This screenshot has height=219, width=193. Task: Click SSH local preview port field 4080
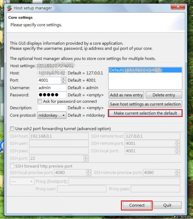coord(70,173)
